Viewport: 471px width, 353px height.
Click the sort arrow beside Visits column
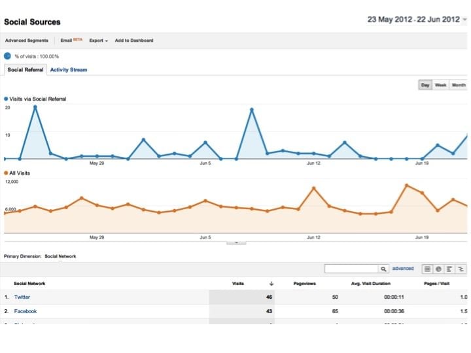point(271,284)
